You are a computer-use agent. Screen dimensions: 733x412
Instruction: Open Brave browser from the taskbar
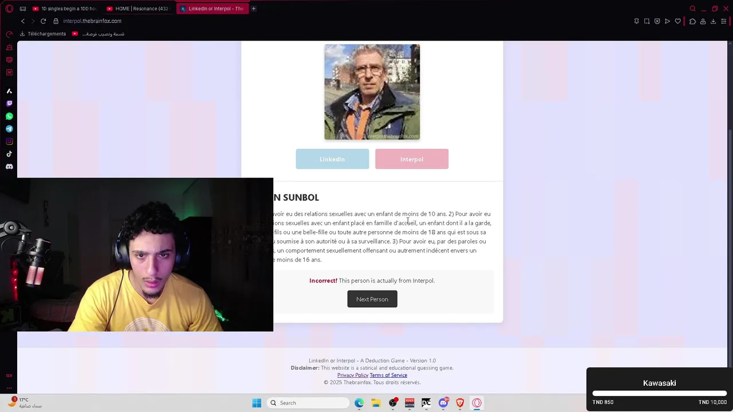click(460, 403)
